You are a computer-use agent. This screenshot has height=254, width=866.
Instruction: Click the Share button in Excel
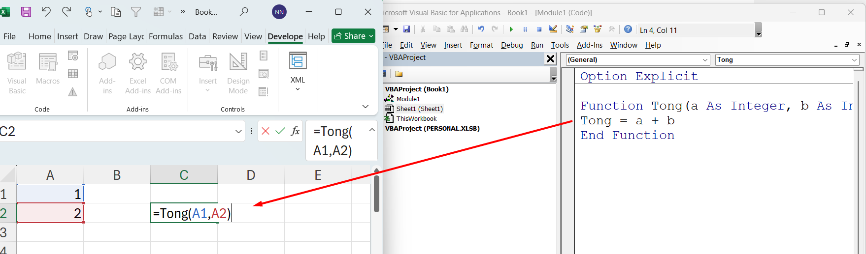[353, 36]
